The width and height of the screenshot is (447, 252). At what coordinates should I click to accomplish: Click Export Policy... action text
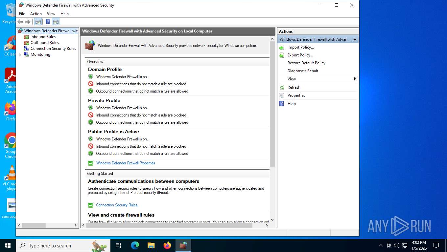tap(300, 55)
